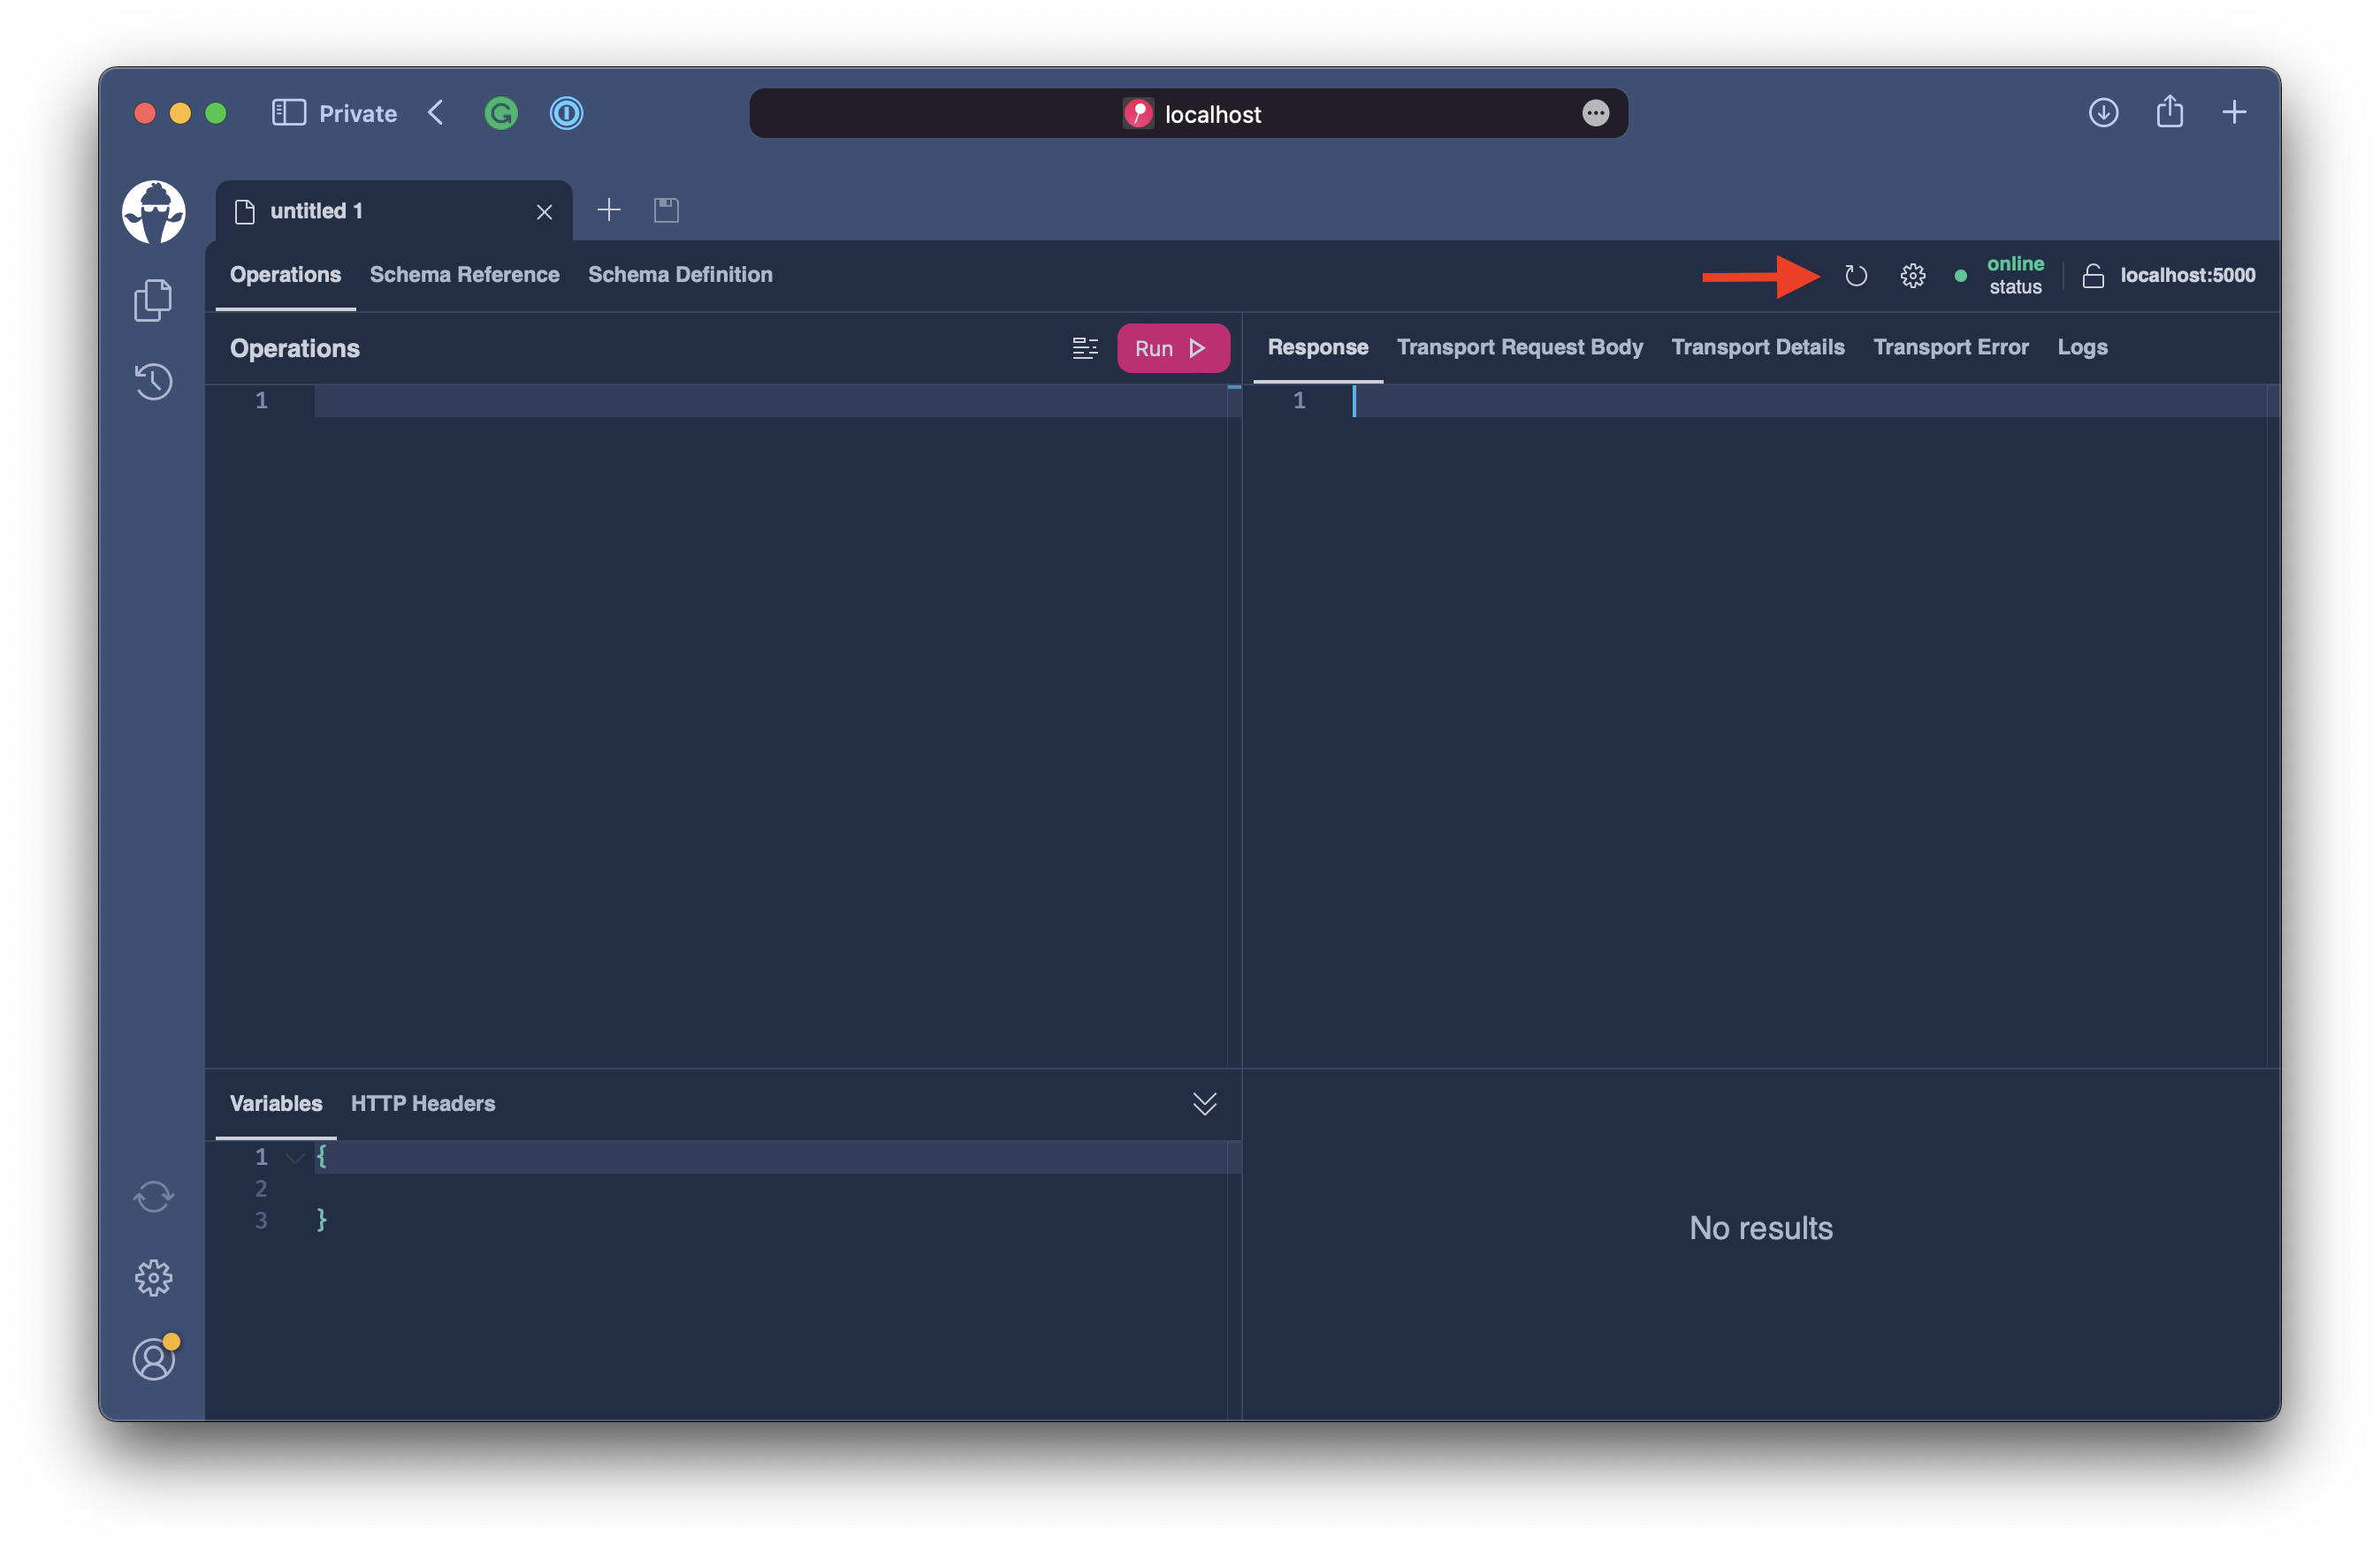Go back in Safari
2380x1552 pixels.
pyautogui.click(x=435, y=113)
